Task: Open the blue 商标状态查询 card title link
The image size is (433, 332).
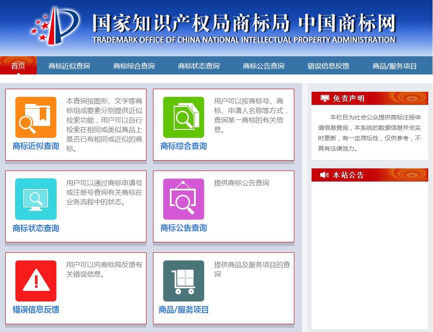Action: (x=36, y=228)
